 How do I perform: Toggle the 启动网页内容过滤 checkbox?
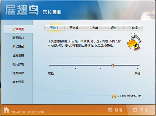pos(114,96)
